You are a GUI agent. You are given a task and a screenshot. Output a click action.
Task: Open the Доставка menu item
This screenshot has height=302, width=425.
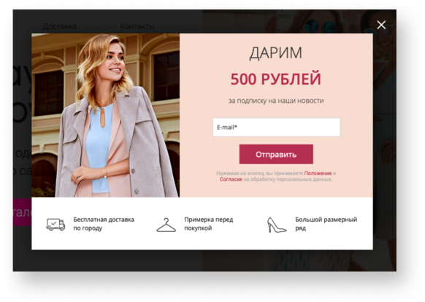click(x=60, y=26)
